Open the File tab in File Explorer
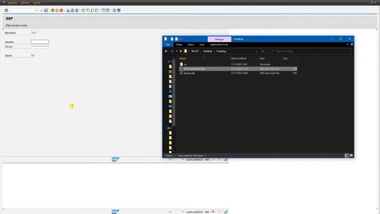The image size is (380, 214). (x=168, y=45)
